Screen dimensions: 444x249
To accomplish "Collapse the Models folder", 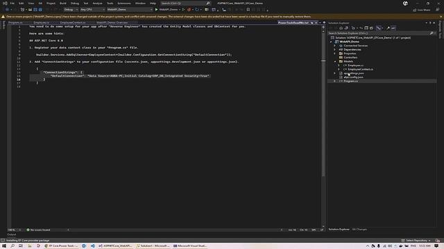I will point(335,62).
